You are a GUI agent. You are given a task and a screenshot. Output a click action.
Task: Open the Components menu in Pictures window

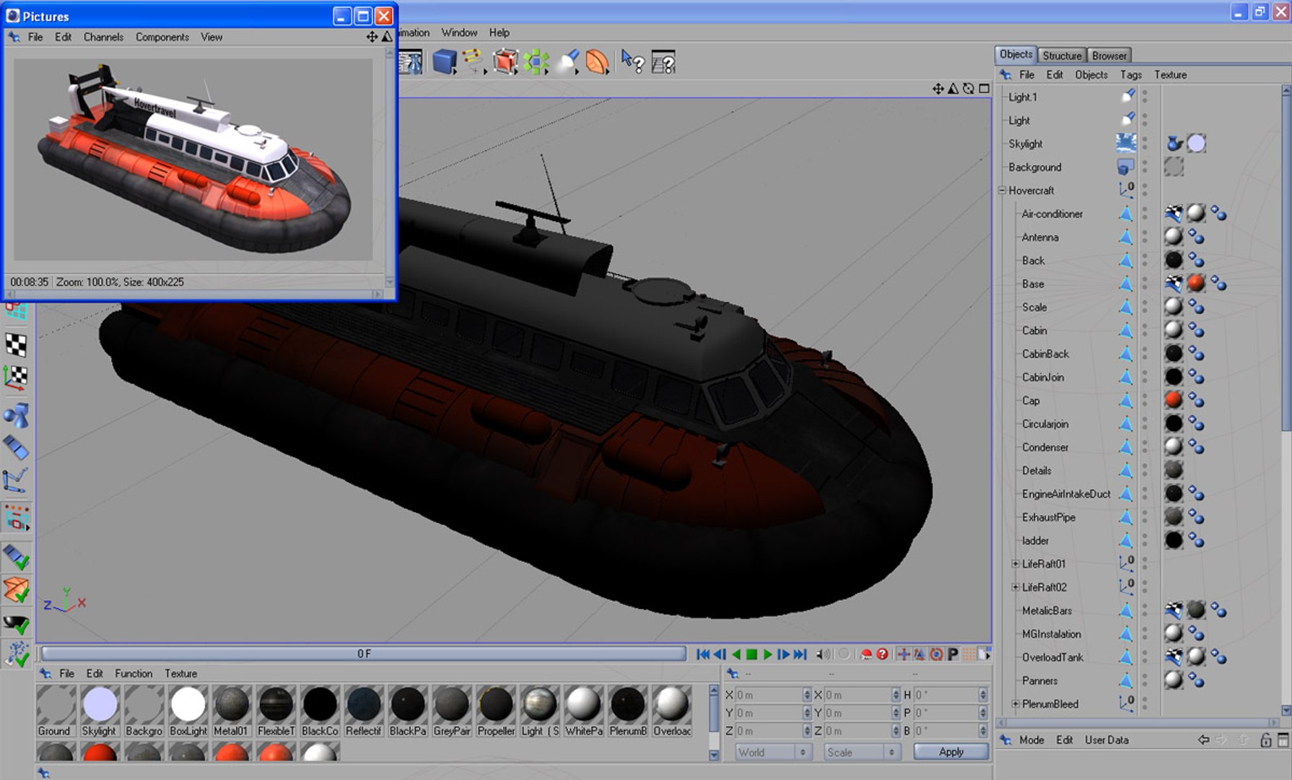point(162,37)
